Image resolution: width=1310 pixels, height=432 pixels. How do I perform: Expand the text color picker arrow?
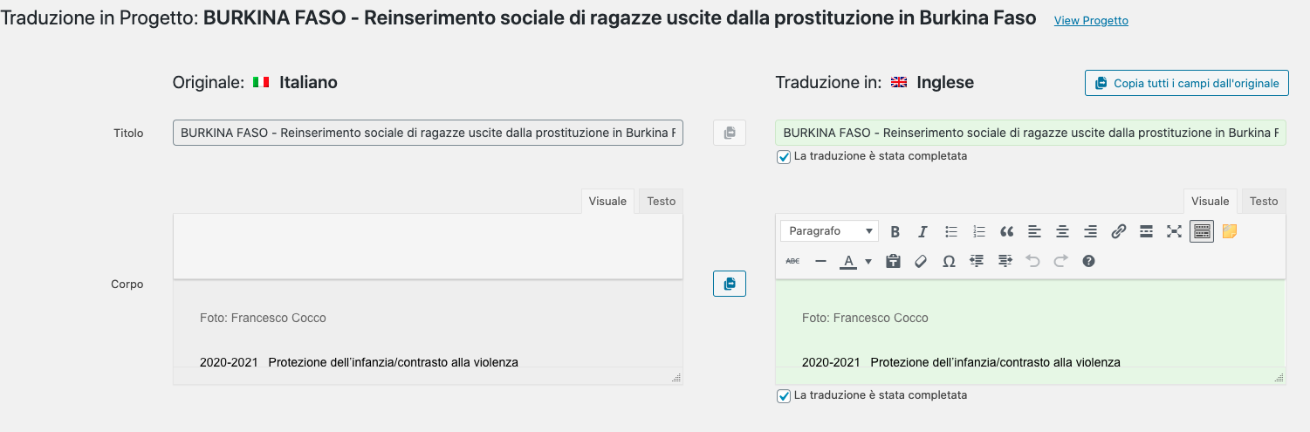coord(868,261)
